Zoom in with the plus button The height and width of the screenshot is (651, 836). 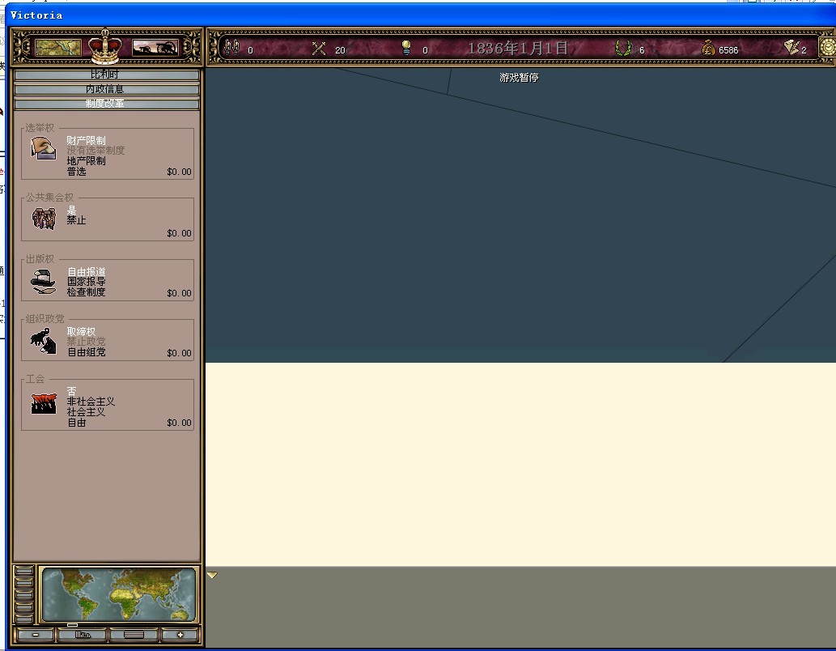[x=180, y=635]
